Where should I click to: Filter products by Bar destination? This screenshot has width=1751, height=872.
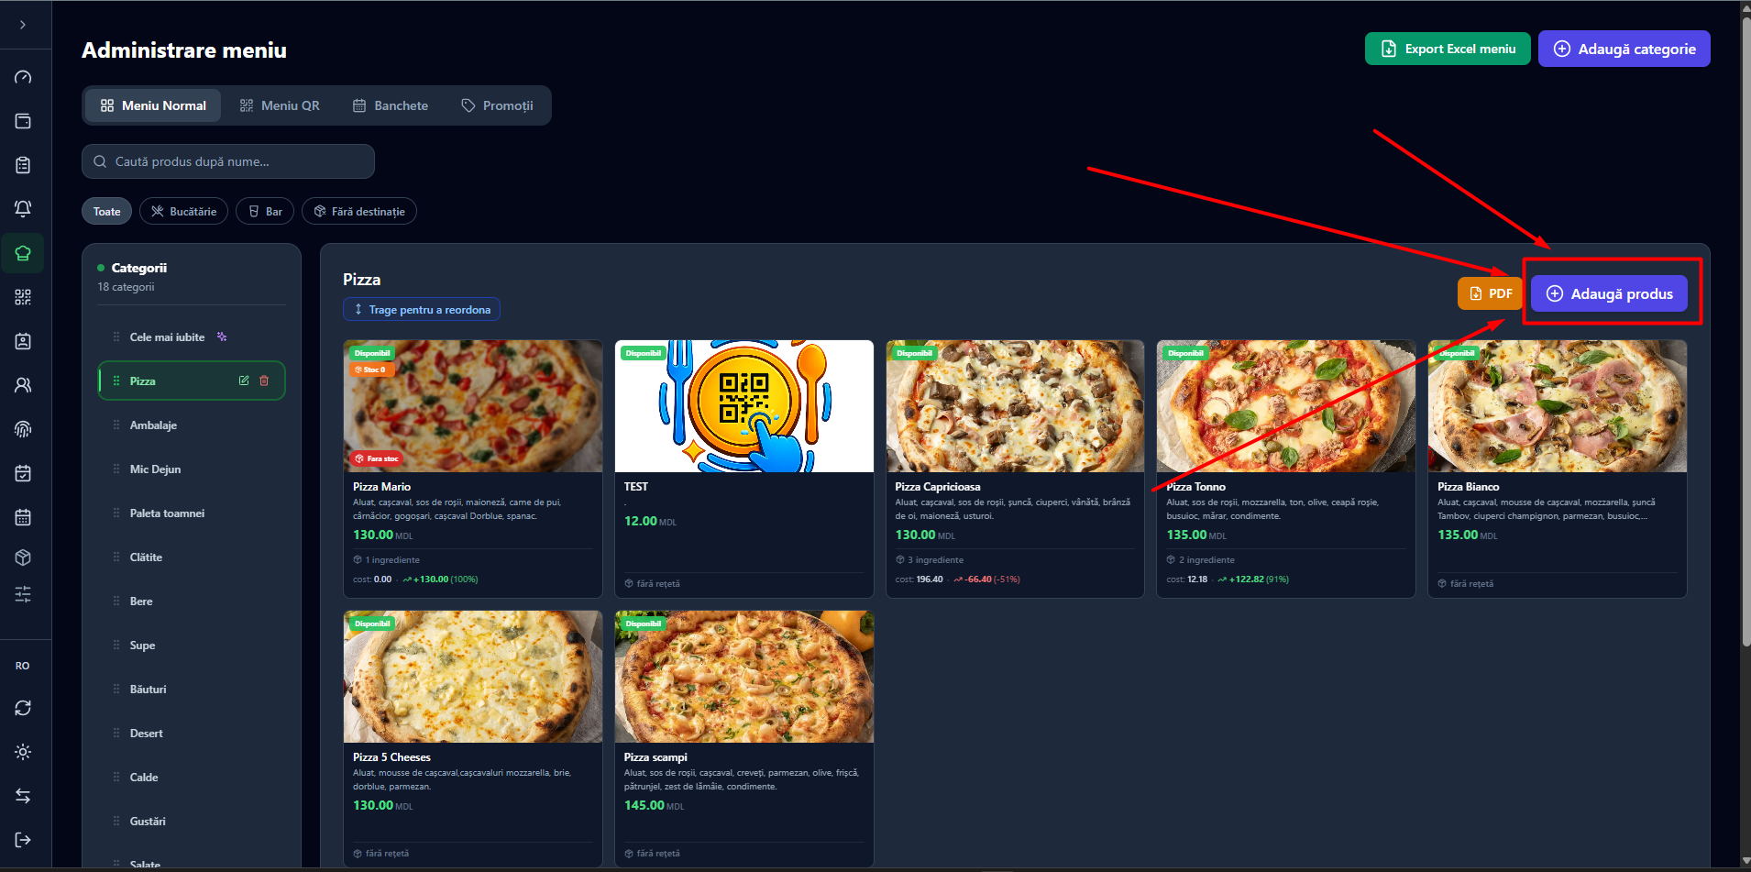point(265,211)
